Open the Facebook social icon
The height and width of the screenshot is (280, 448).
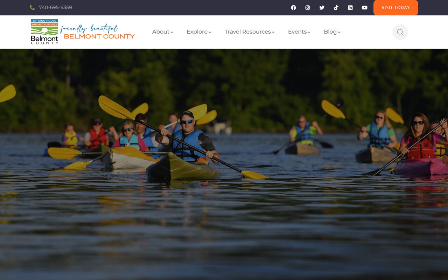[293, 8]
